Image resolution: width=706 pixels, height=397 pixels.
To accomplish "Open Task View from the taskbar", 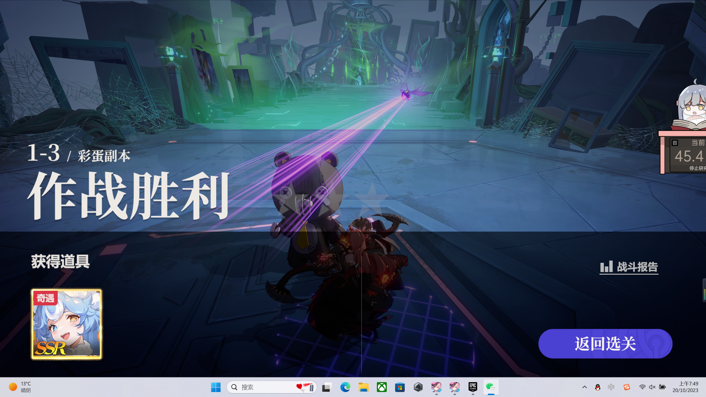I will [x=327, y=387].
